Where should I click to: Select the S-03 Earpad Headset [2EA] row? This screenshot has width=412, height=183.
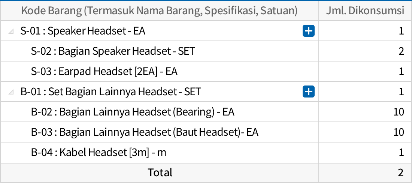tap(104, 71)
